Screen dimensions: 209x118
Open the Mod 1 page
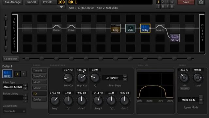(x=40, y=82)
